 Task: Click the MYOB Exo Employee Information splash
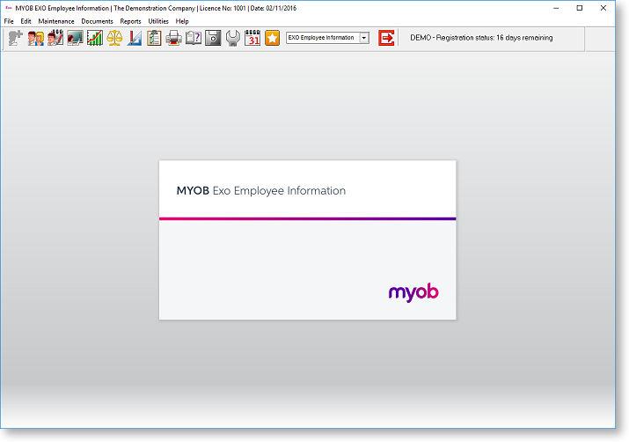307,239
